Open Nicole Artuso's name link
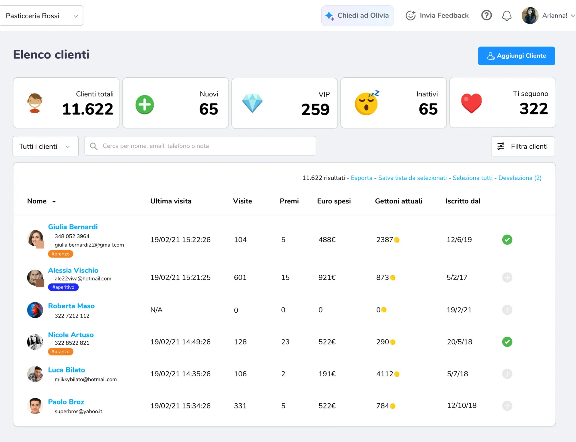This screenshot has width=576, height=442. (x=71, y=335)
